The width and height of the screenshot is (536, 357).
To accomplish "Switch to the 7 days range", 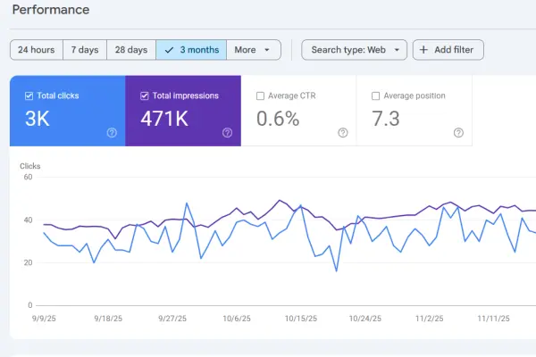I will click(x=85, y=50).
